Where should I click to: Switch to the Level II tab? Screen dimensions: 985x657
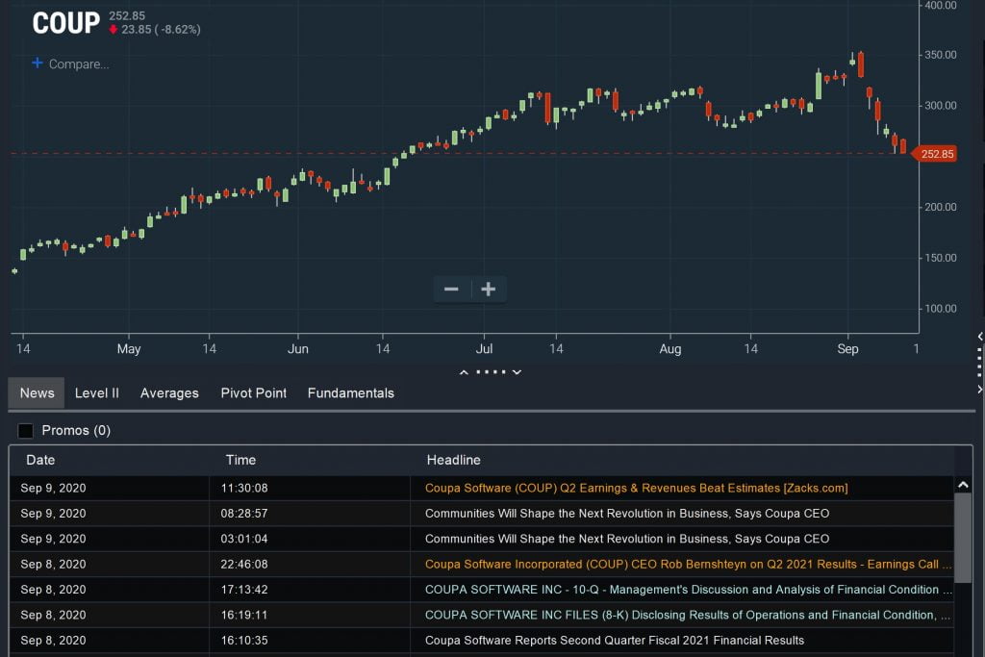[97, 392]
